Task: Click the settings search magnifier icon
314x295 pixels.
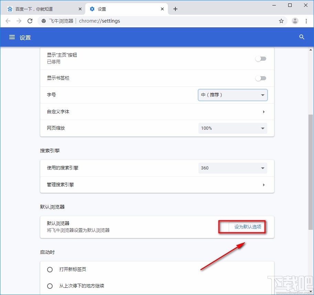Action: (x=302, y=37)
